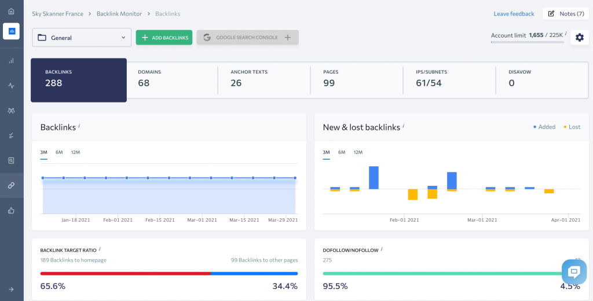Click the Leave feedback link

coord(514,14)
